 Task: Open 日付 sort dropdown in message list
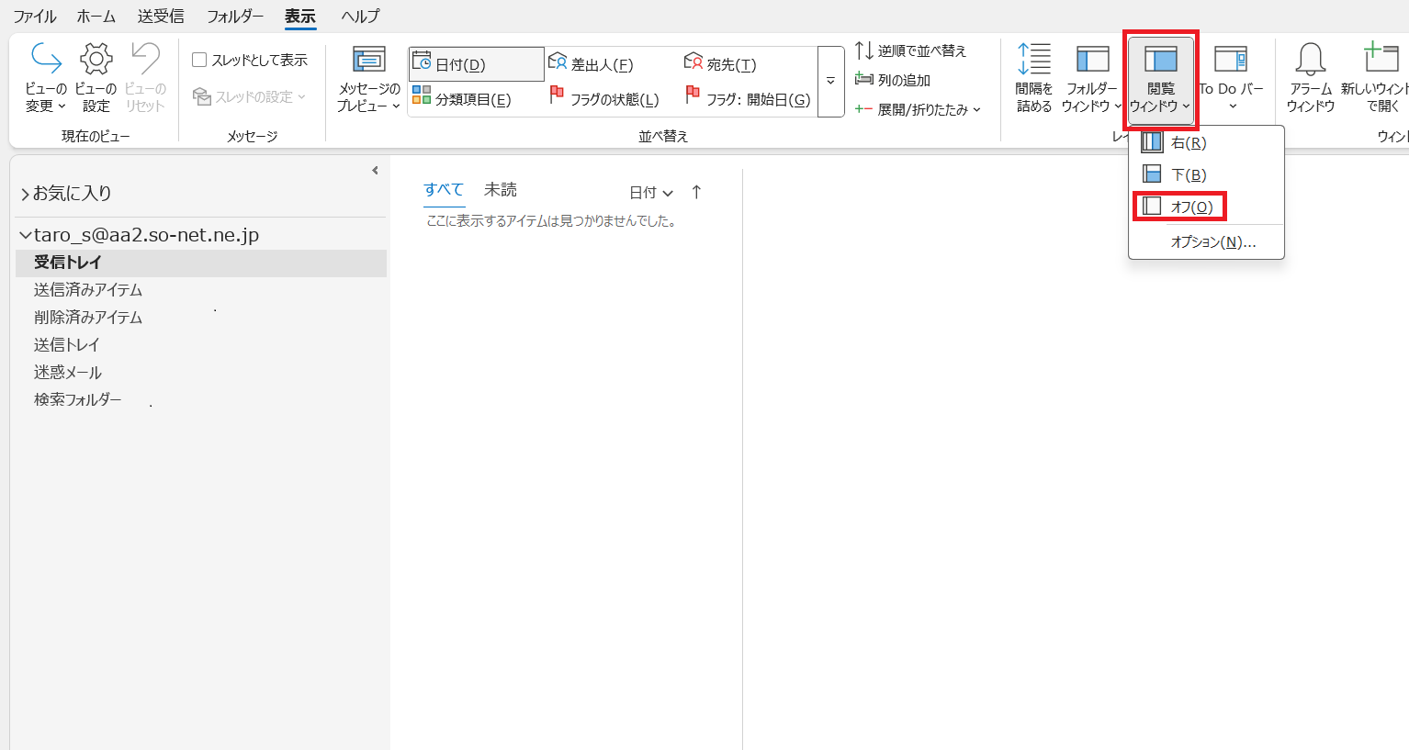[x=650, y=193]
